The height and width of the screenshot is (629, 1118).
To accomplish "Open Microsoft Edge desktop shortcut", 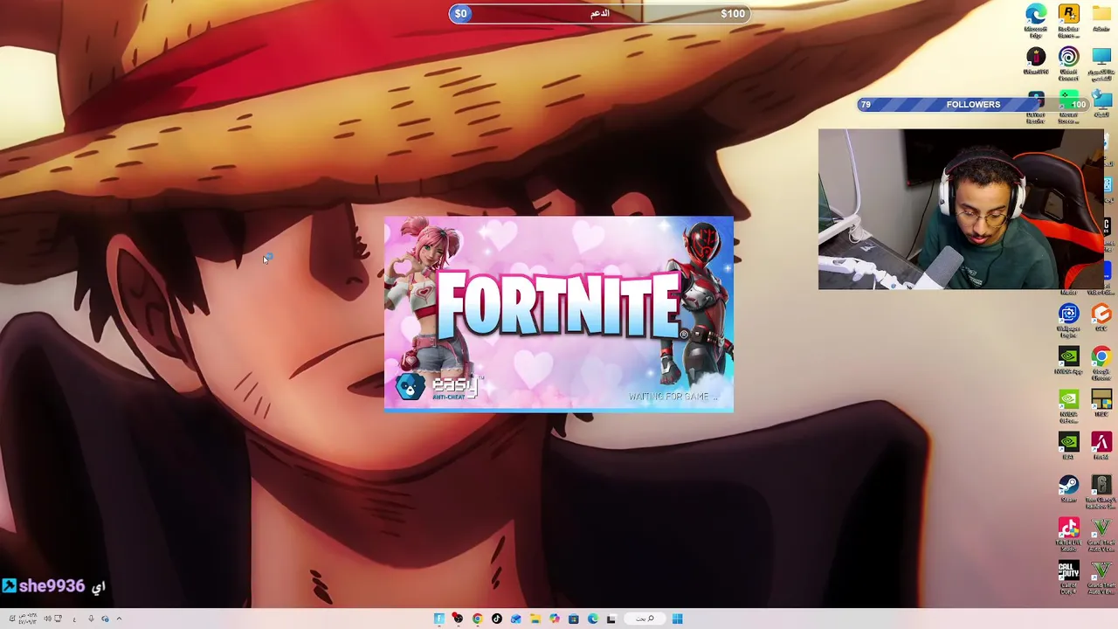I will pos(1036,20).
